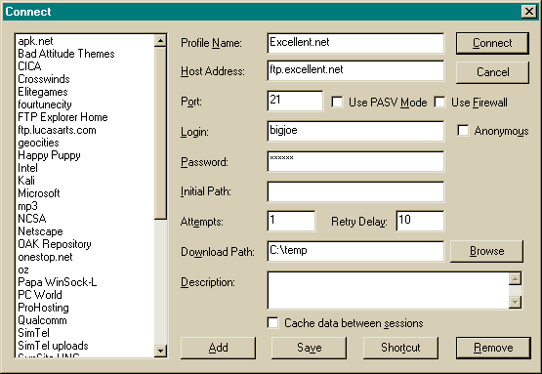Click the profile list scroll-down arrow
Image resolution: width=542 pixels, height=374 pixels.
[x=160, y=351]
